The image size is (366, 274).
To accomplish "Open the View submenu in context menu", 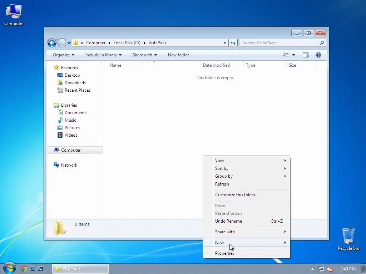I will [x=247, y=160].
